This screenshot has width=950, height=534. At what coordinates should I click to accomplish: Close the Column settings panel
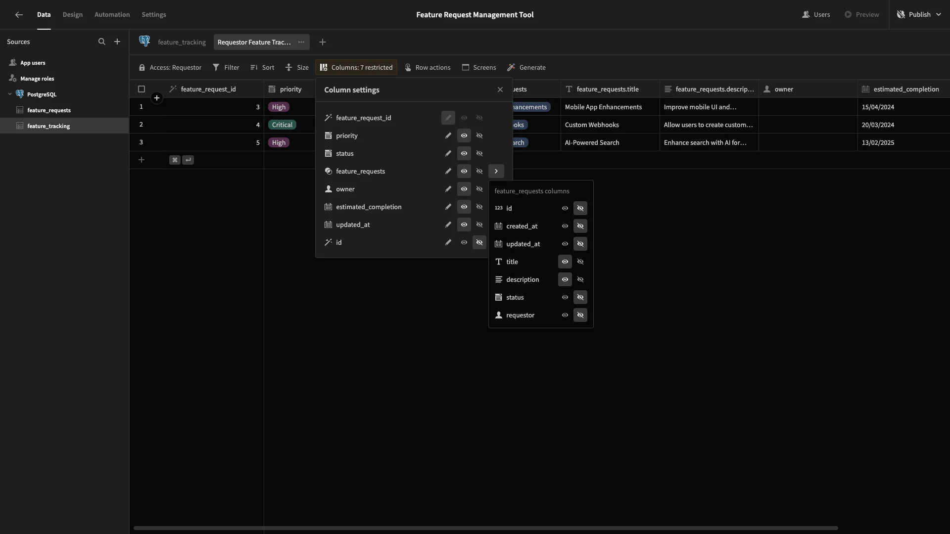[x=500, y=89]
